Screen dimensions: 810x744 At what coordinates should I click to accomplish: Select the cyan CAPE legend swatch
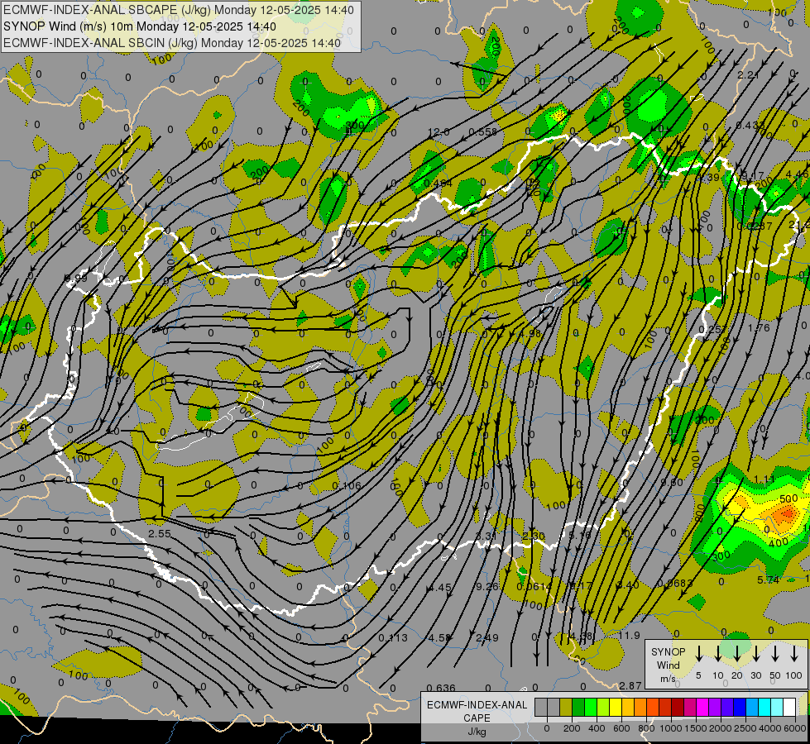(764, 708)
